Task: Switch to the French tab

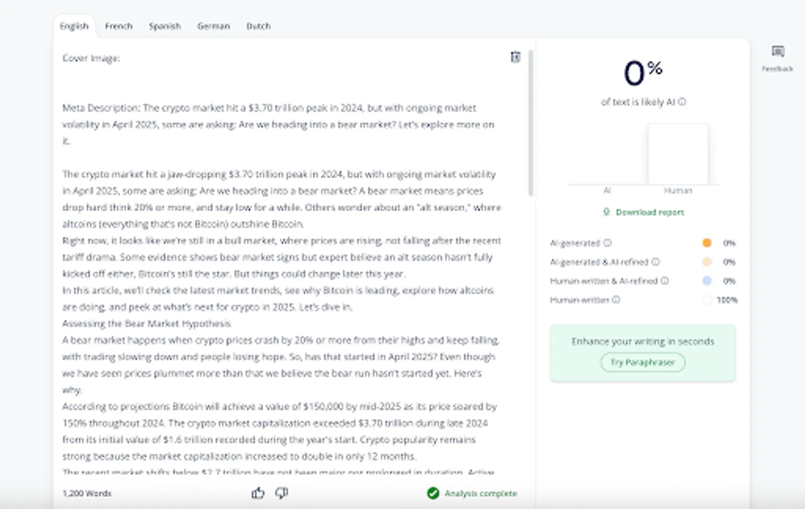Action: pyautogui.click(x=119, y=26)
